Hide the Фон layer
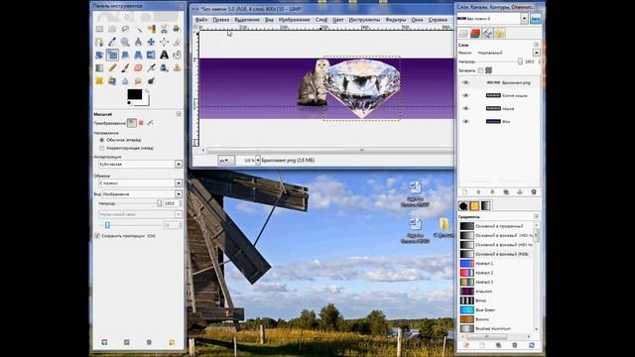The width and height of the screenshot is (635, 357). click(x=465, y=121)
